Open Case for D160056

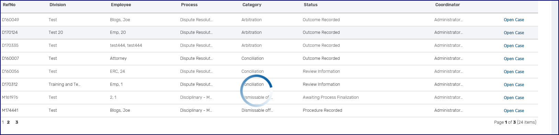[x=514, y=72]
